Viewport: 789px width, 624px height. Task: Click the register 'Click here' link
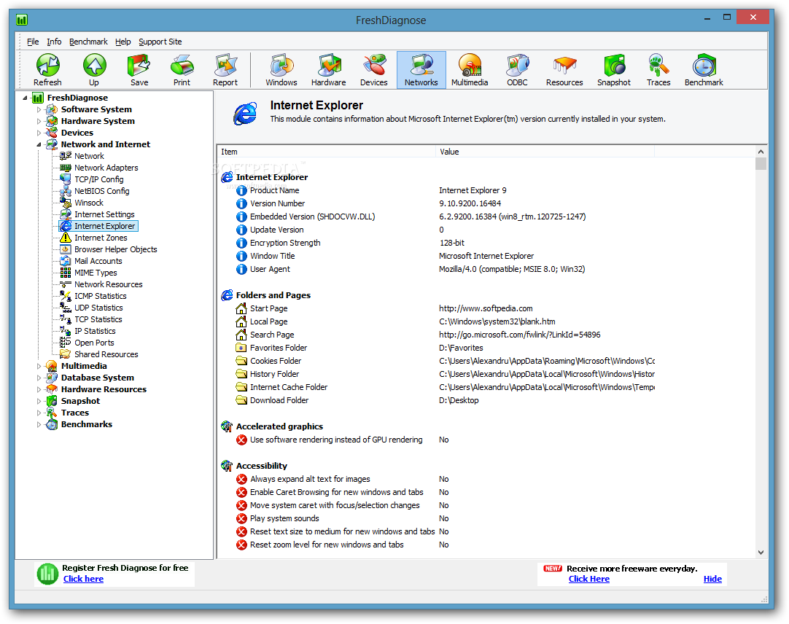pos(83,579)
